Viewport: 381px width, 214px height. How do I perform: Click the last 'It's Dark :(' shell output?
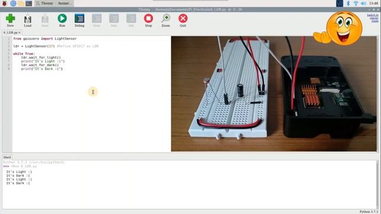tap(18, 183)
